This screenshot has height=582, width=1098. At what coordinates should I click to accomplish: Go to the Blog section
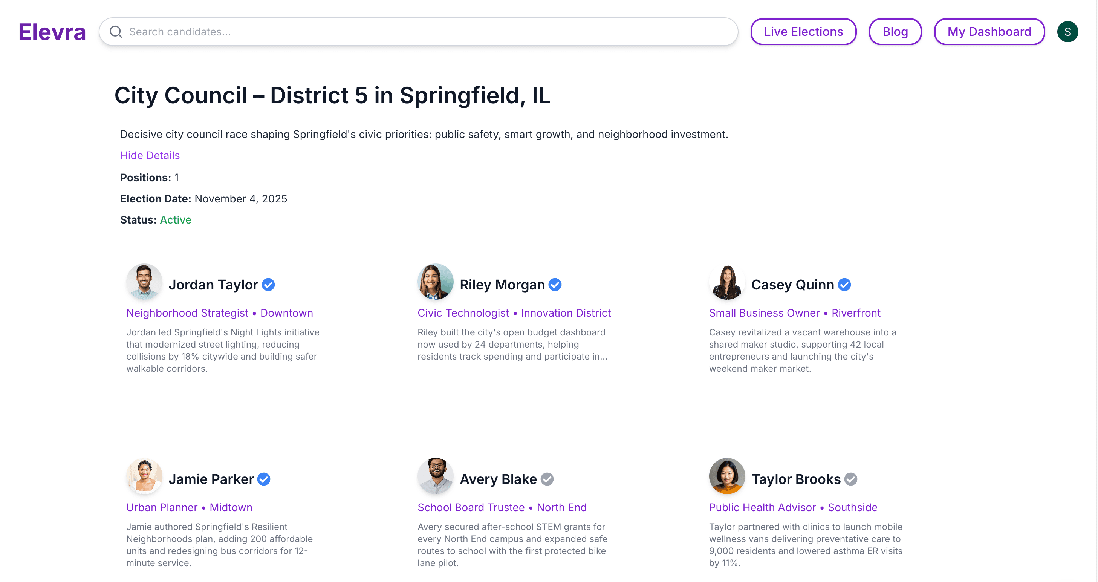click(x=895, y=32)
